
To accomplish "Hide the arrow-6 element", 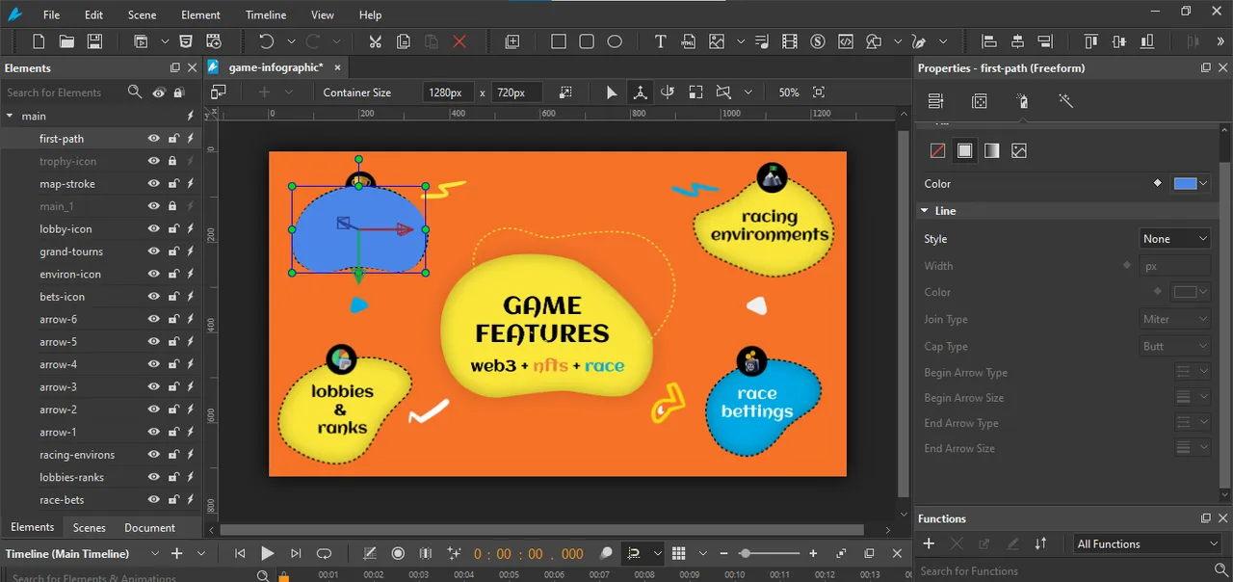I will pyautogui.click(x=153, y=319).
